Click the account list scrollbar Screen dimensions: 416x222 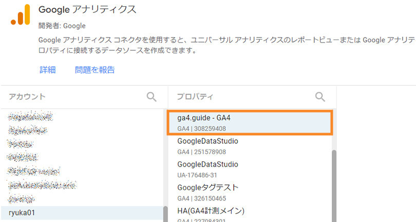click(165, 214)
